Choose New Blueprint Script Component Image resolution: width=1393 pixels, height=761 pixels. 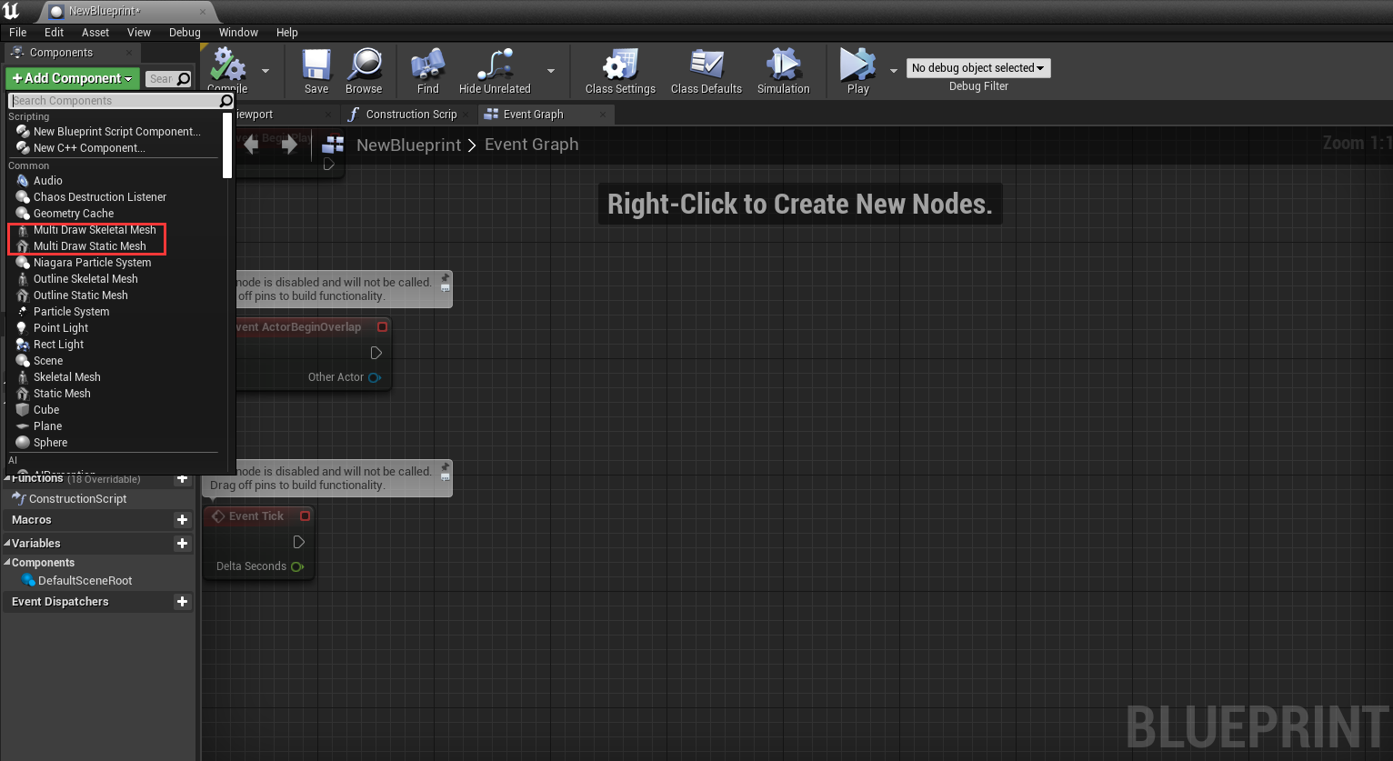click(x=116, y=132)
